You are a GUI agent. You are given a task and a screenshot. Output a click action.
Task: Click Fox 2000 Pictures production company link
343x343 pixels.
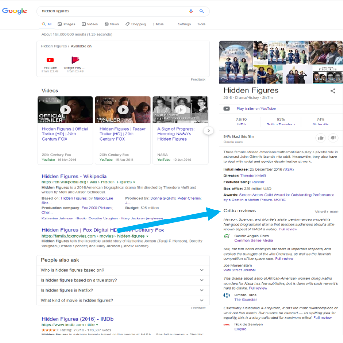(97, 208)
